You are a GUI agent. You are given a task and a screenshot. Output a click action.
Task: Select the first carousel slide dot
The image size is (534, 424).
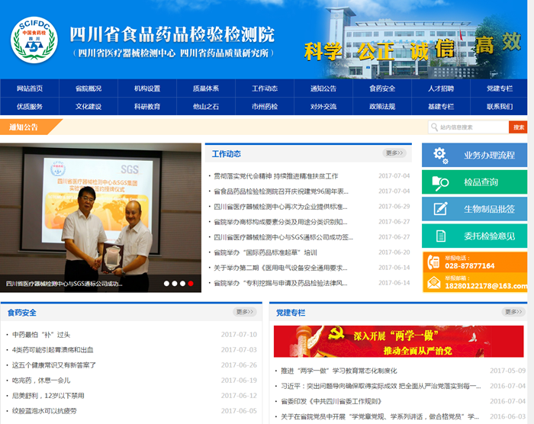(x=166, y=284)
